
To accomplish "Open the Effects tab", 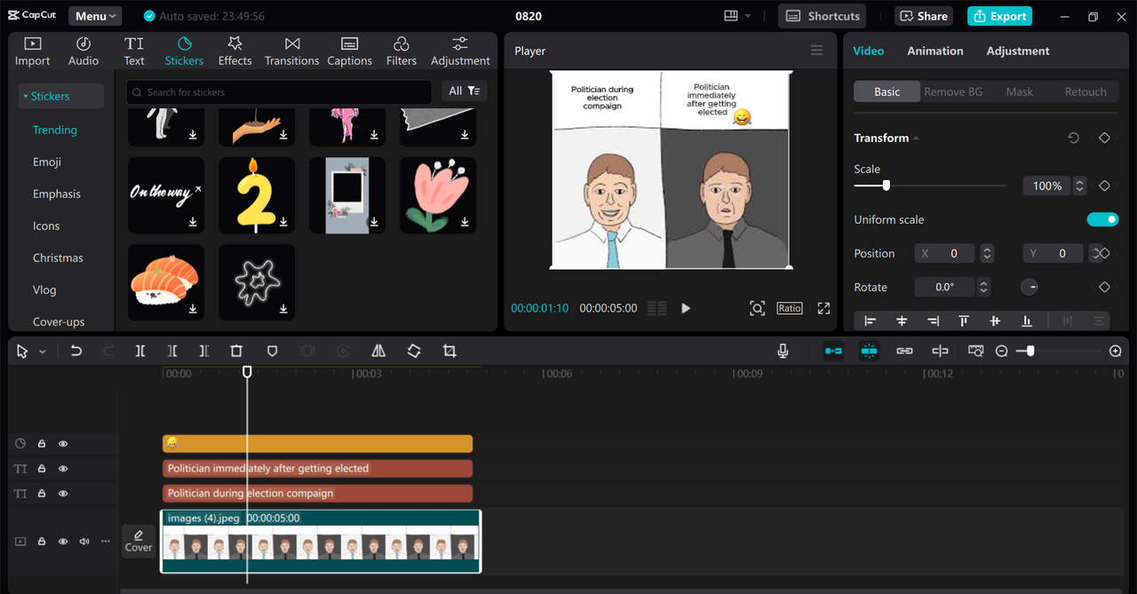I will [x=235, y=51].
